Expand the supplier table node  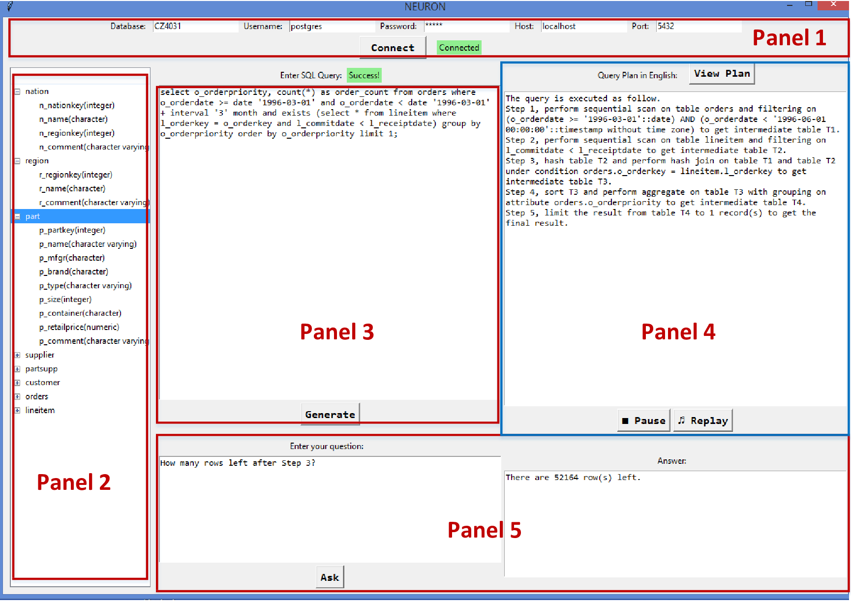(x=17, y=355)
